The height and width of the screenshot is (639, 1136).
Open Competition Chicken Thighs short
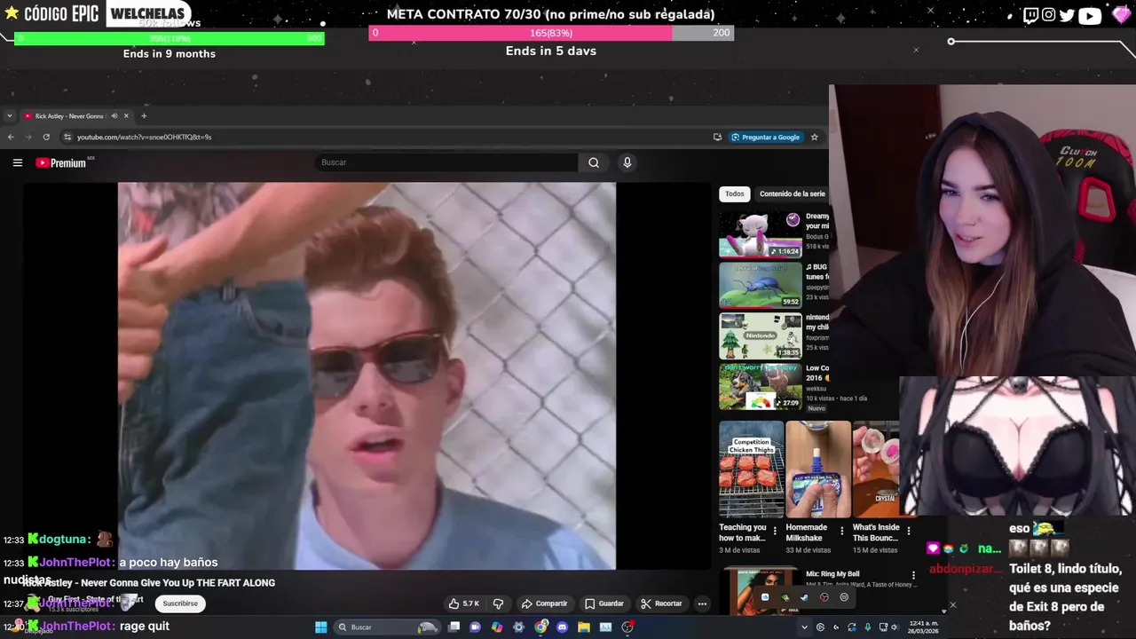pyautogui.click(x=752, y=469)
